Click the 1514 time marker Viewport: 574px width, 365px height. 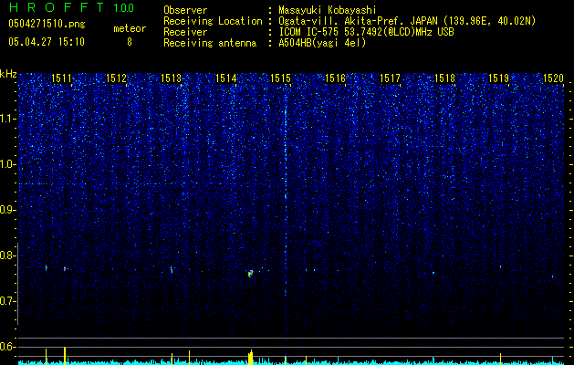(226, 78)
